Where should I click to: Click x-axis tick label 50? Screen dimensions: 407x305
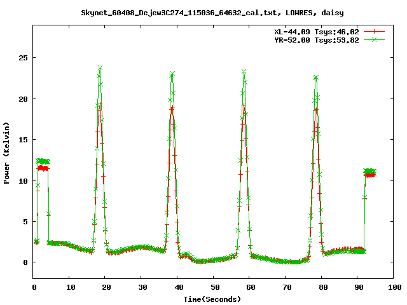pos(215,287)
